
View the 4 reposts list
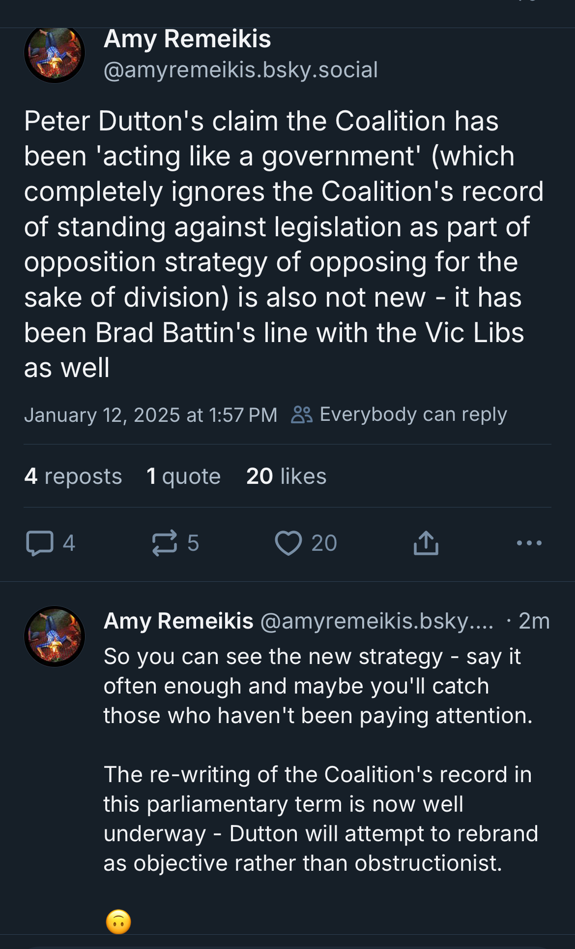[x=73, y=476]
